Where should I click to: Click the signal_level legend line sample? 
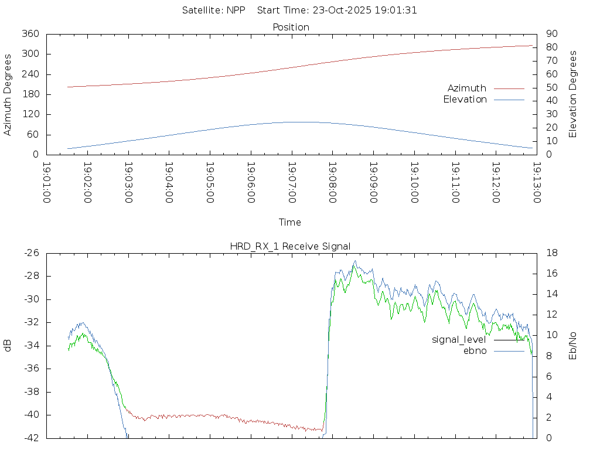pyautogui.click(x=509, y=340)
